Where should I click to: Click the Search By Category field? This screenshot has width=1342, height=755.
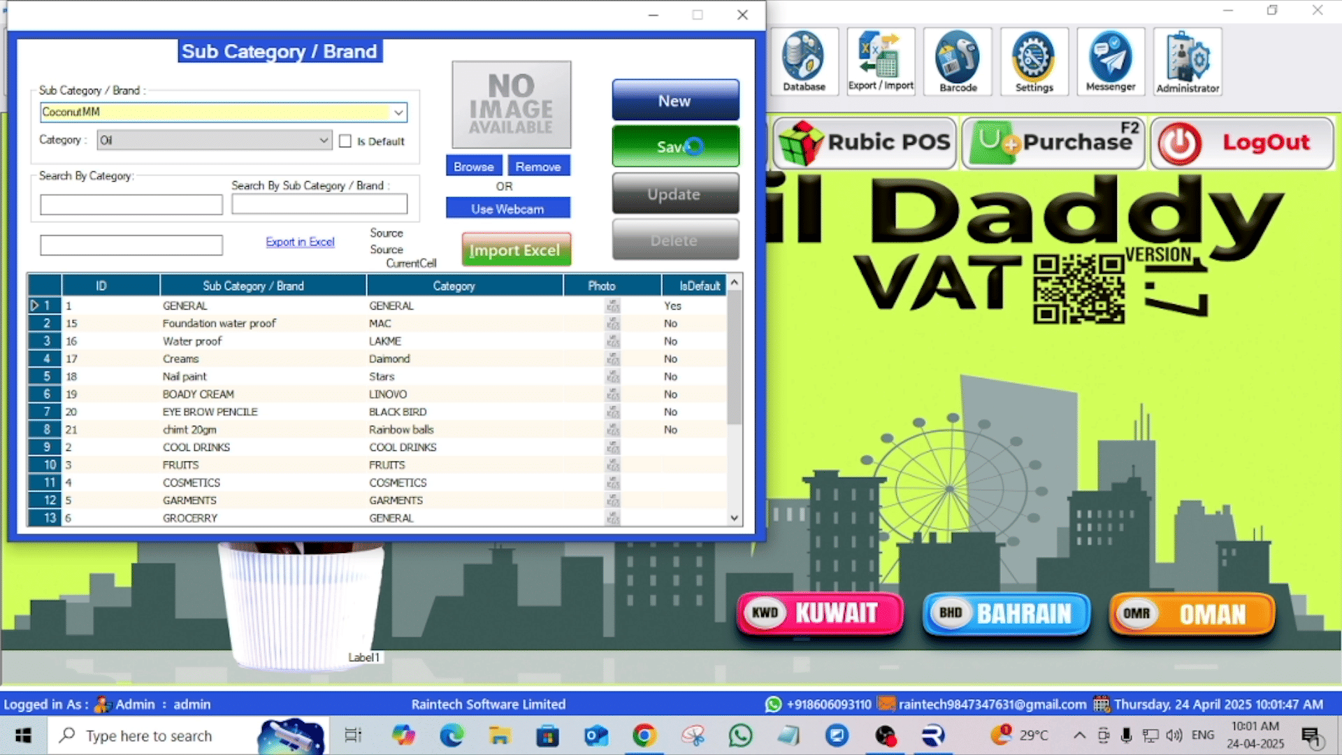(x=131, y=205)
